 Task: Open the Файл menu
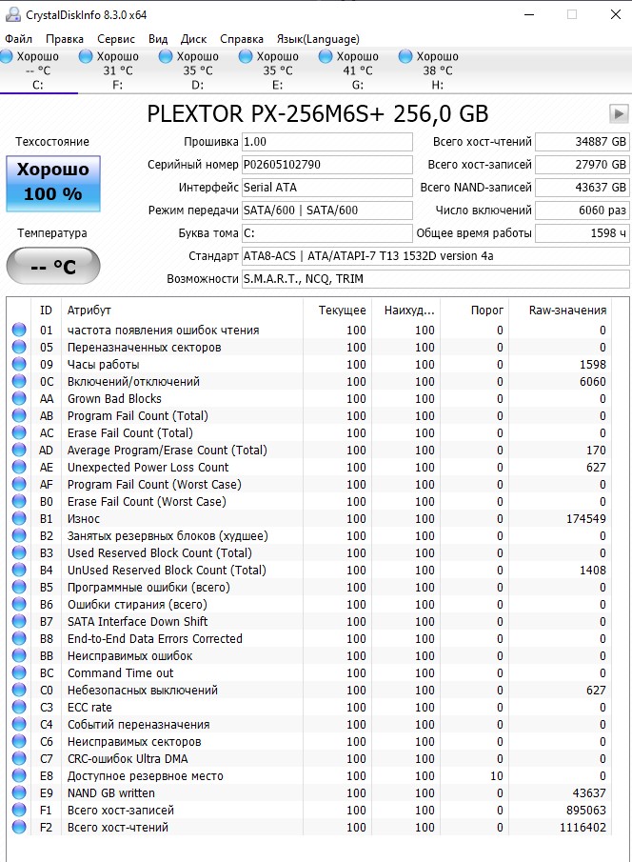coord(19,39)
